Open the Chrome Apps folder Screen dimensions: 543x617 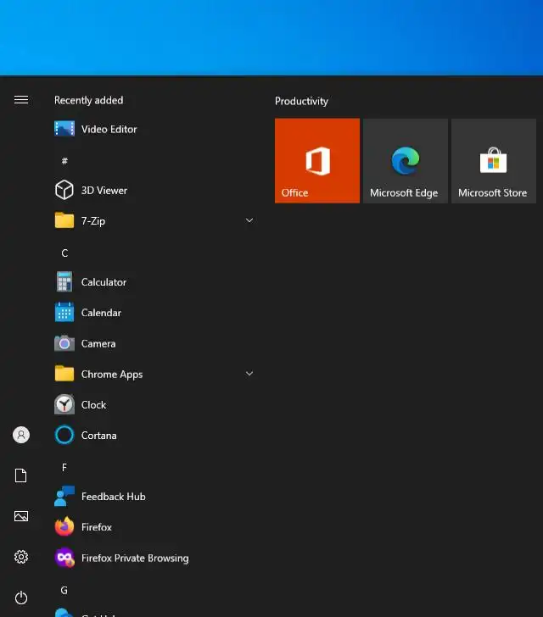tap(154, 375)
